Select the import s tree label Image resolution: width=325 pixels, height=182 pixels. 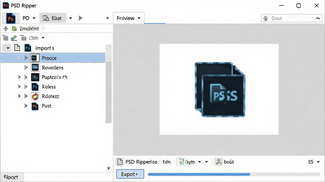[45, 48]
